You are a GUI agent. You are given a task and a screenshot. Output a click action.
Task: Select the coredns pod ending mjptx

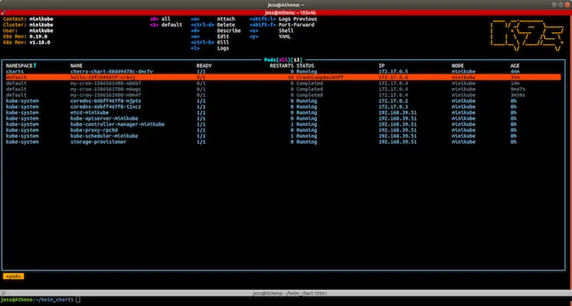click(283, 101)
